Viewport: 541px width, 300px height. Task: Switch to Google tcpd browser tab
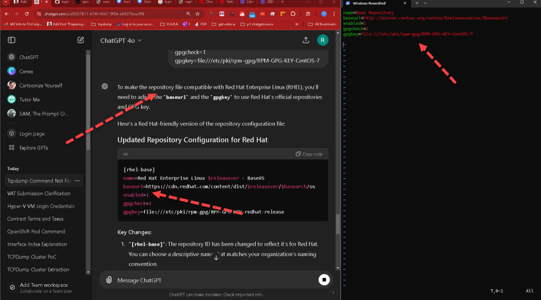tap(165, 2)
